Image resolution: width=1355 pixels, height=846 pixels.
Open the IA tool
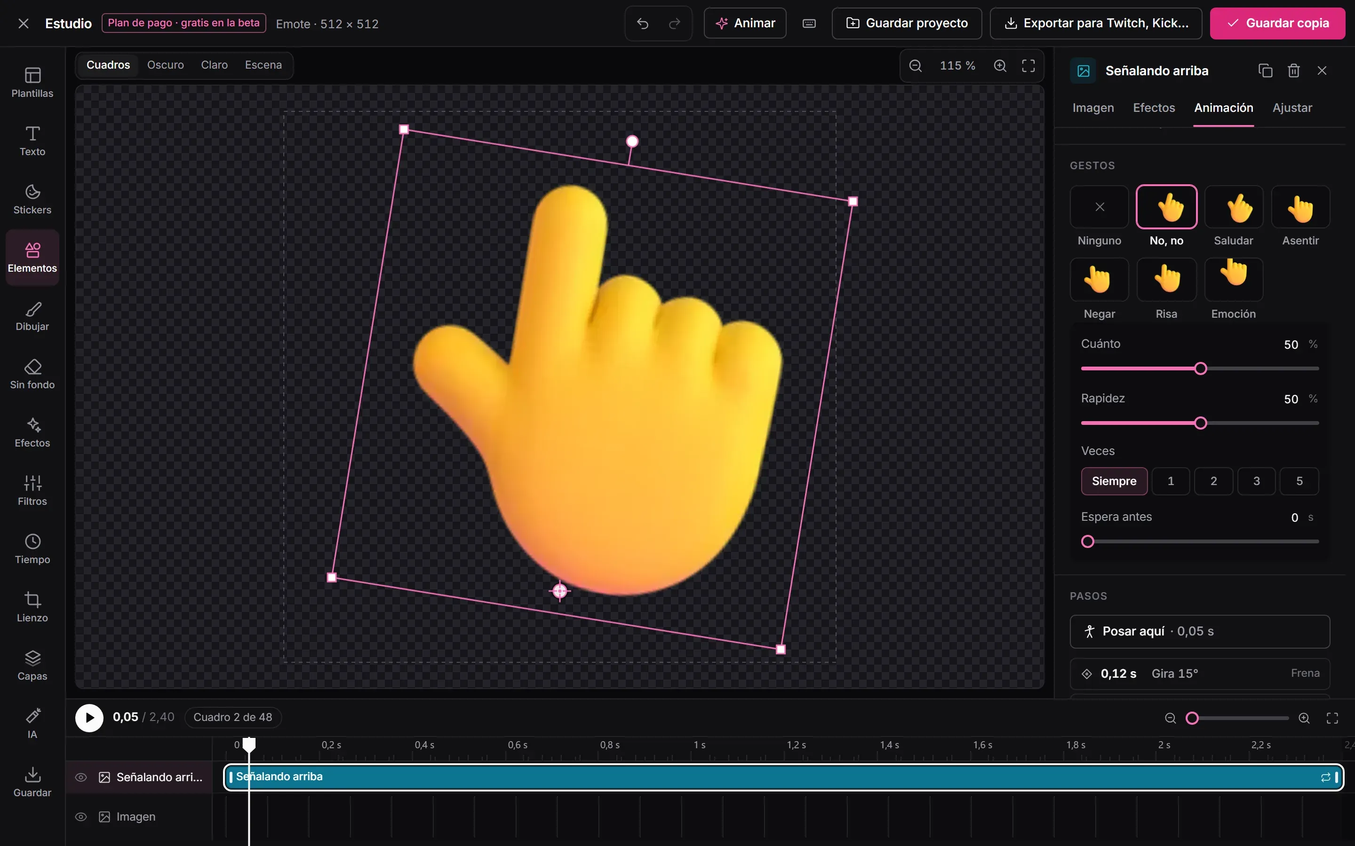[x=32, y=723]
